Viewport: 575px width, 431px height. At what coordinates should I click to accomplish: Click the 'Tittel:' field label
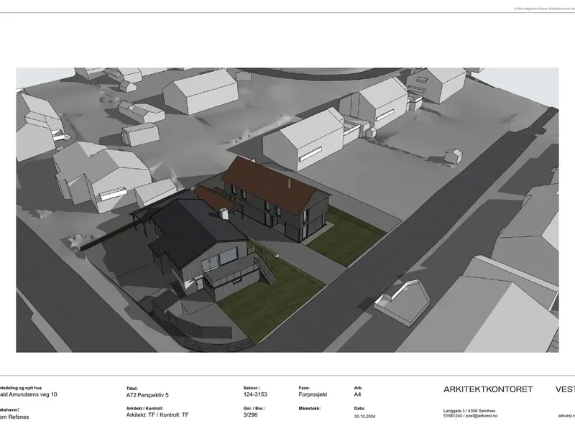[x=132, y=389]
